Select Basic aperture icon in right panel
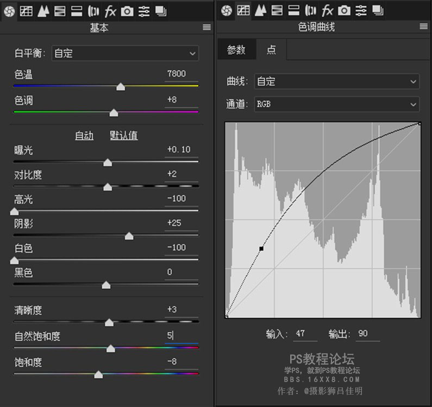The image size is (432, 407). 227,11
